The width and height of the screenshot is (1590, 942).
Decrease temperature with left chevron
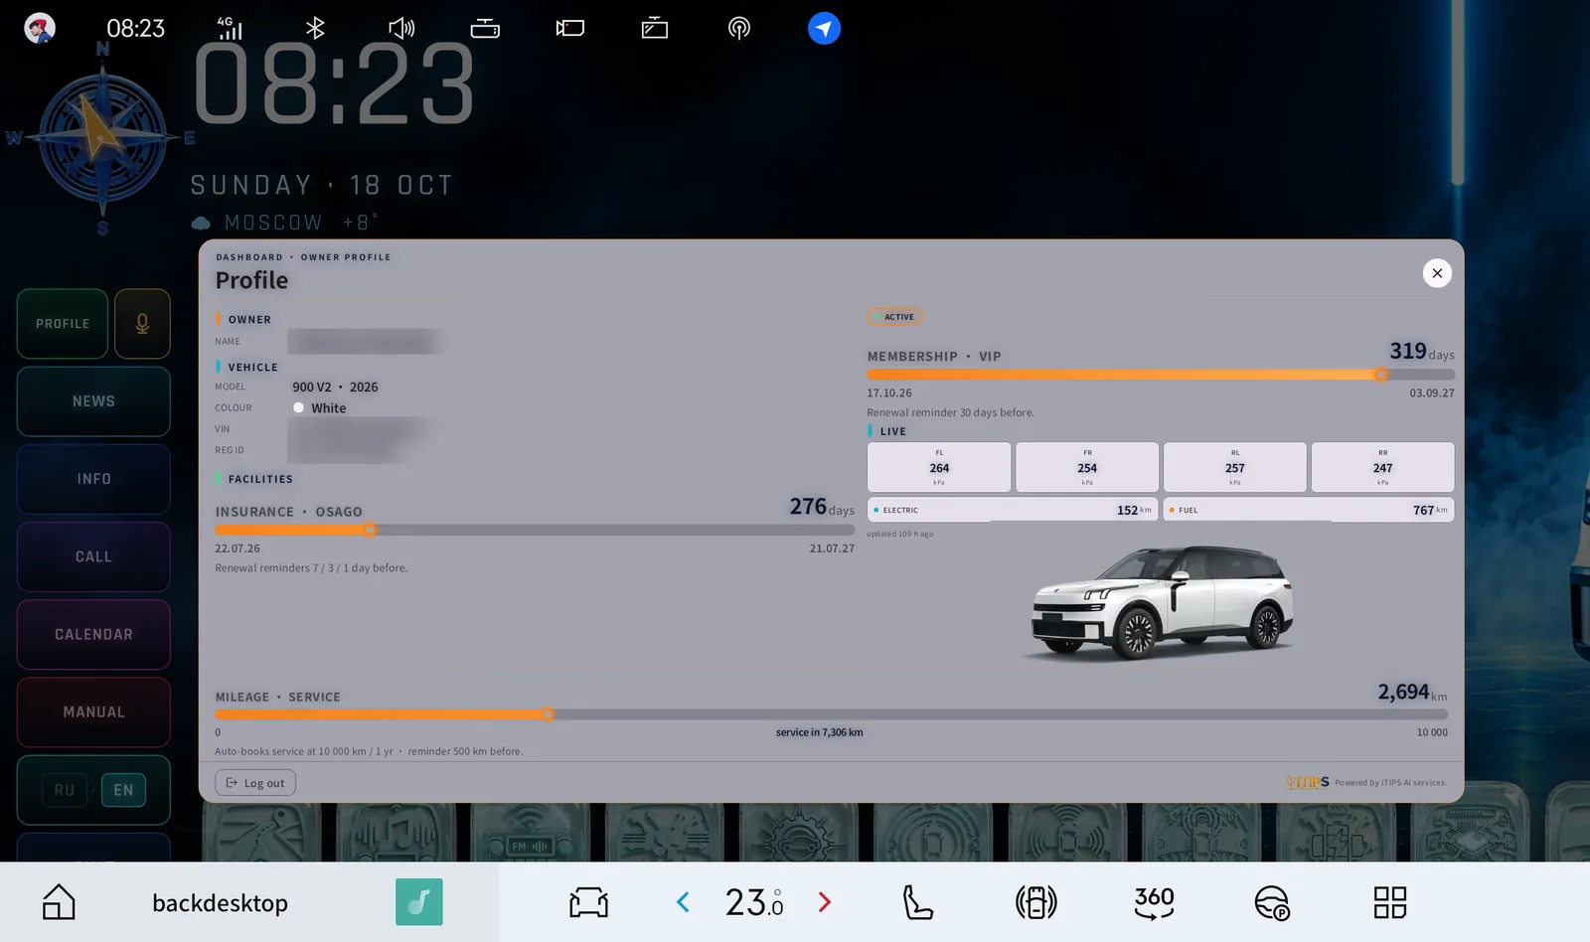click(683, 902)
